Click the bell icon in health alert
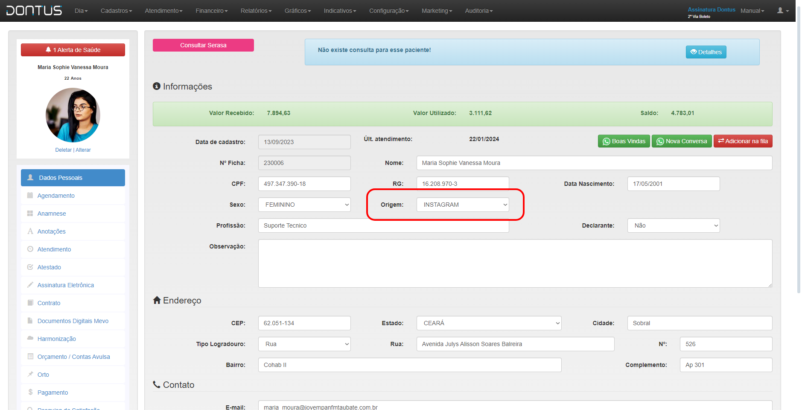This screenshot has height=410, width=802. [48, 50]
